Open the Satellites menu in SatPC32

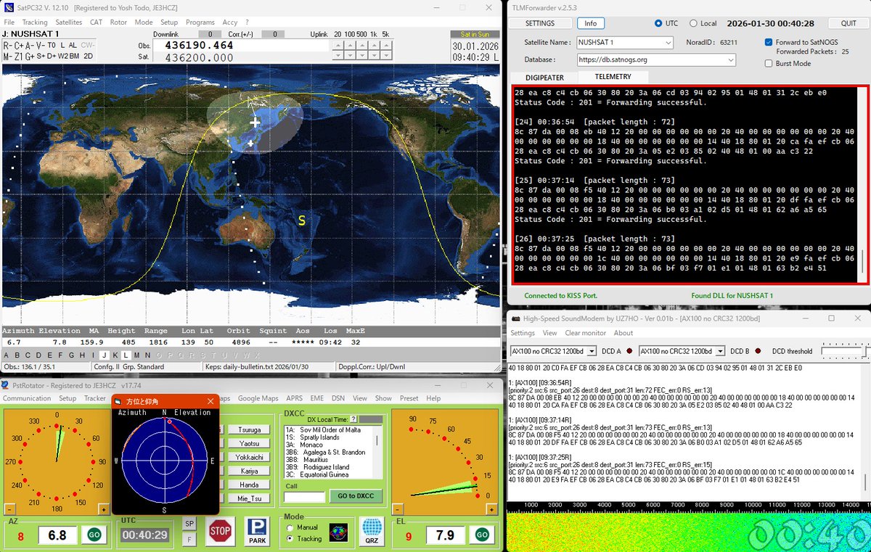(69, 22)
